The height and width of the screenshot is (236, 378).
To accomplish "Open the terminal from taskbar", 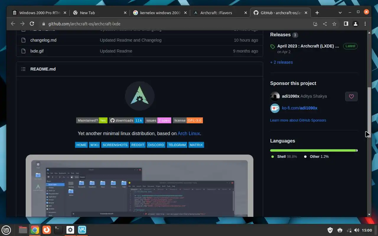I will coord(58,230).
